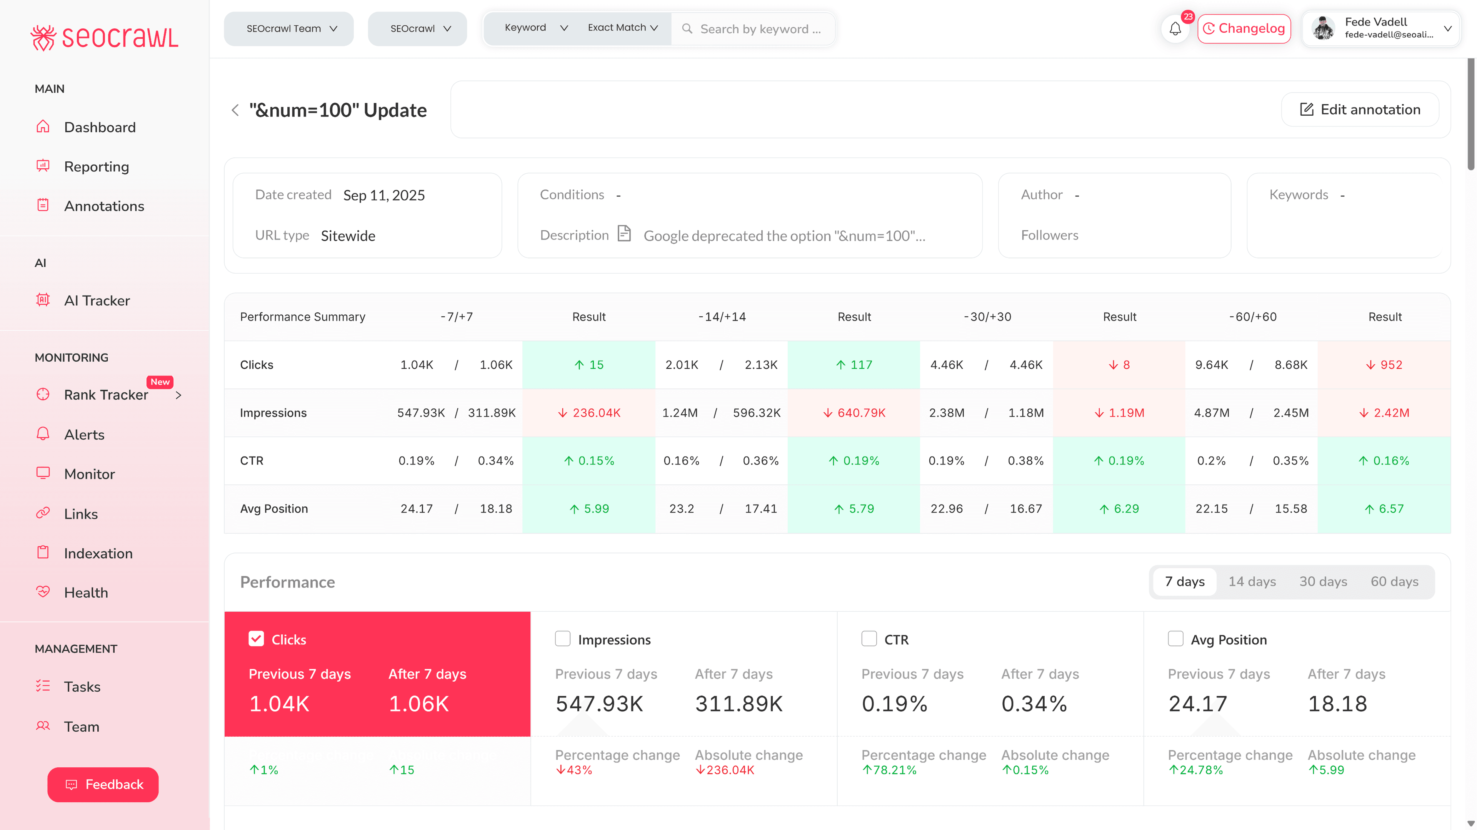
Task: Enable the Impressions metric checkbox
Action: coord(562,639)
